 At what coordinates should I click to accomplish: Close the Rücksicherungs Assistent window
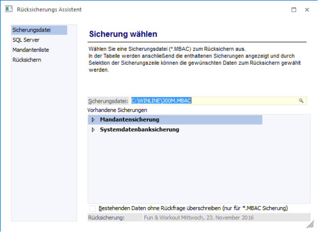(307, 10)
